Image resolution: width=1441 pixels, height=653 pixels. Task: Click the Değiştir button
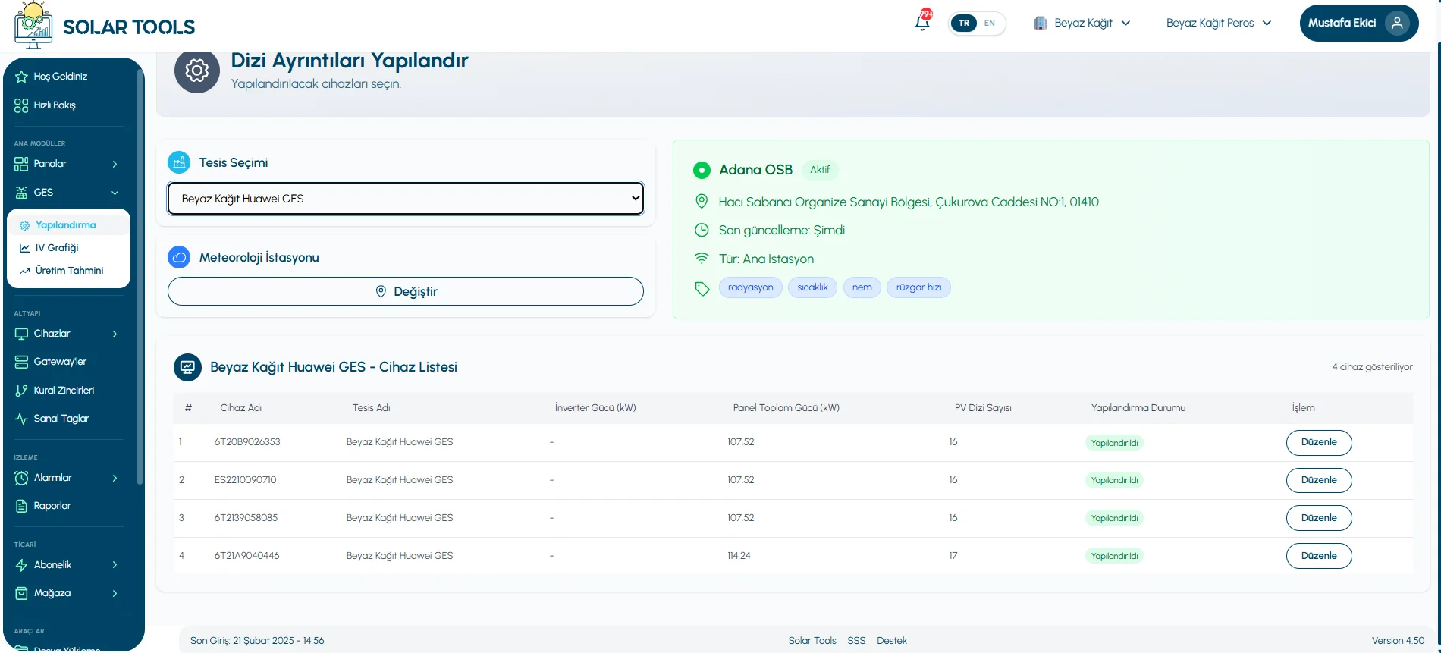click(406, 291)
